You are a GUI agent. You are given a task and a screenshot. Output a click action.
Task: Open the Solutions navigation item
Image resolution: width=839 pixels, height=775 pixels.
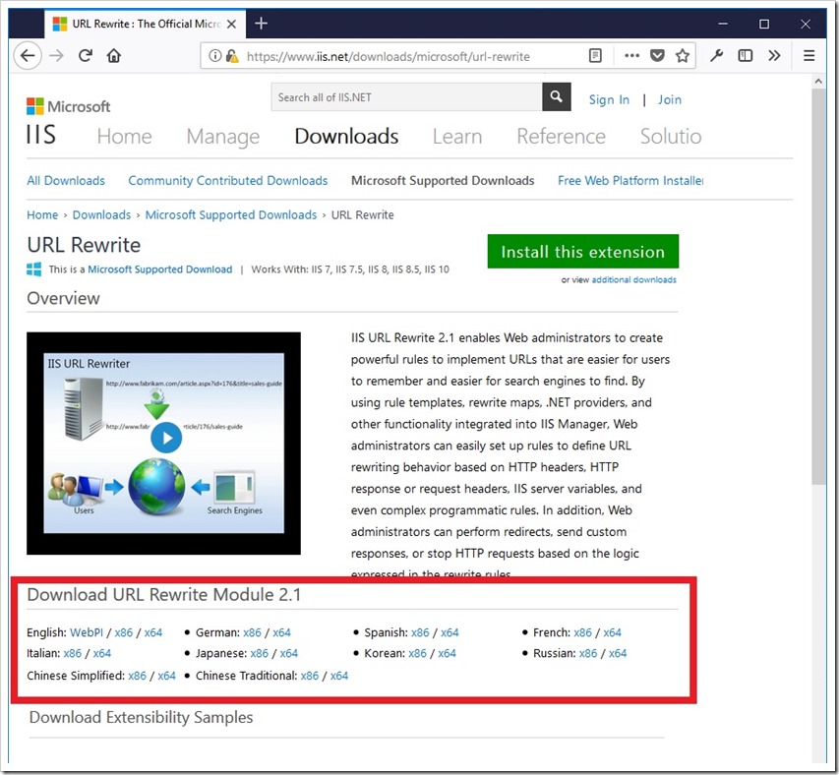(x=671, y=137)
